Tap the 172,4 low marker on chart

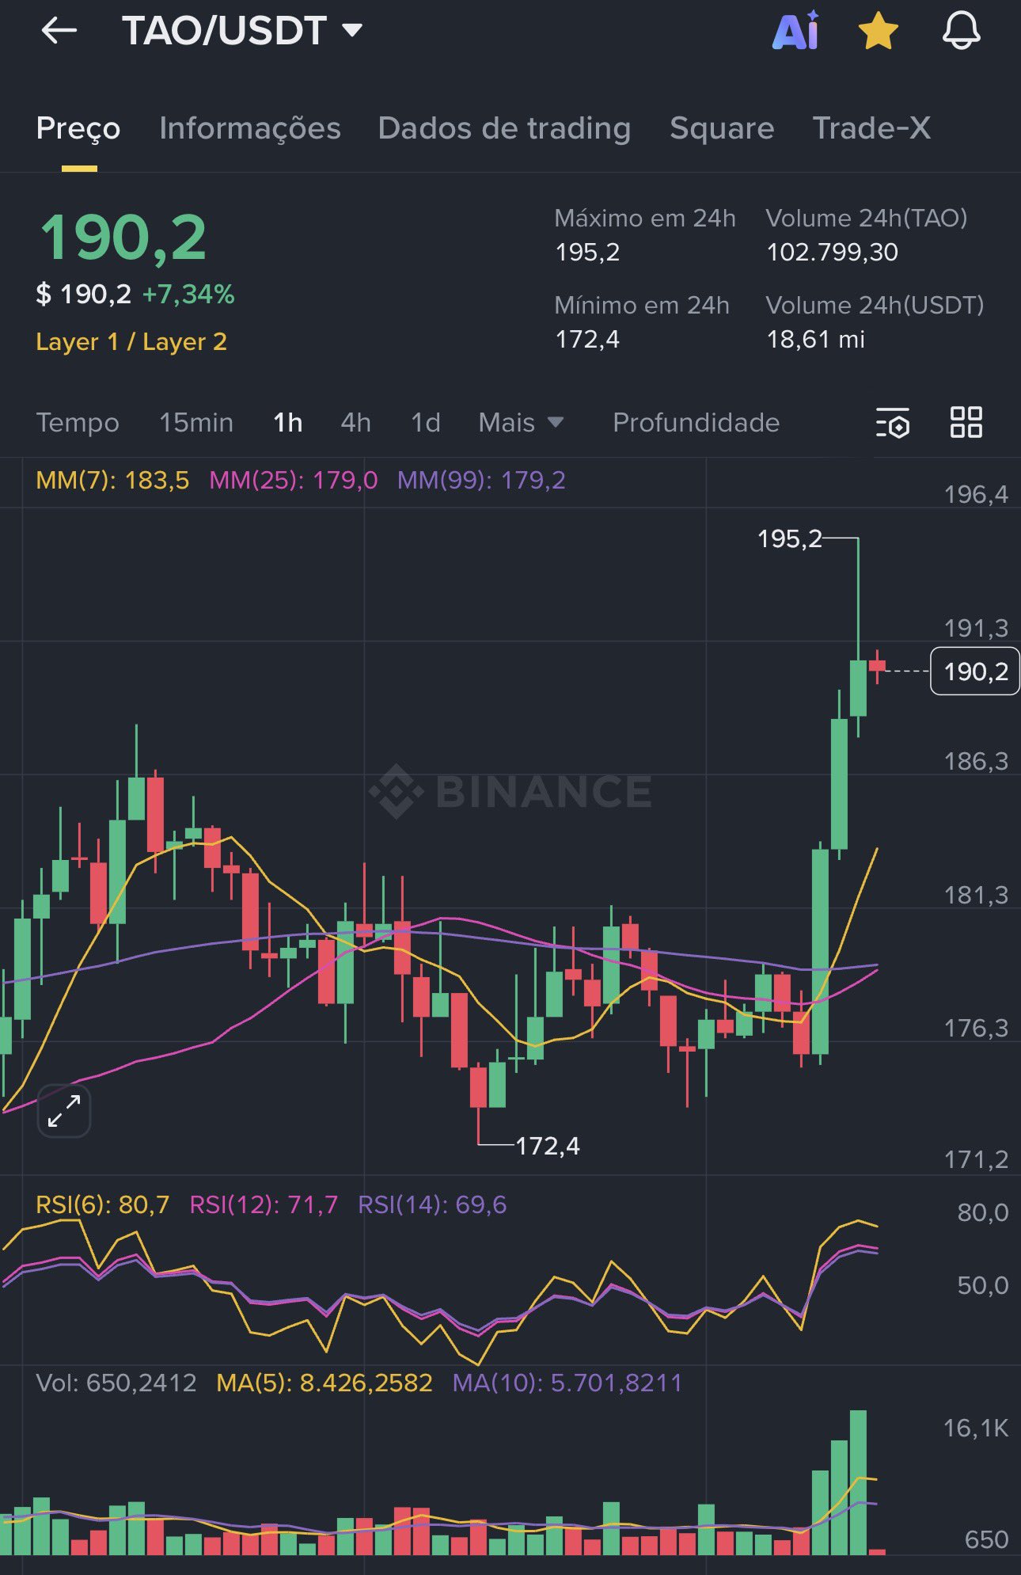[548, 1146]
